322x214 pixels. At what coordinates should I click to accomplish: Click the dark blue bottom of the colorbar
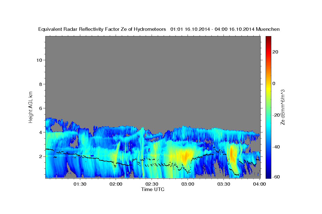268,175
